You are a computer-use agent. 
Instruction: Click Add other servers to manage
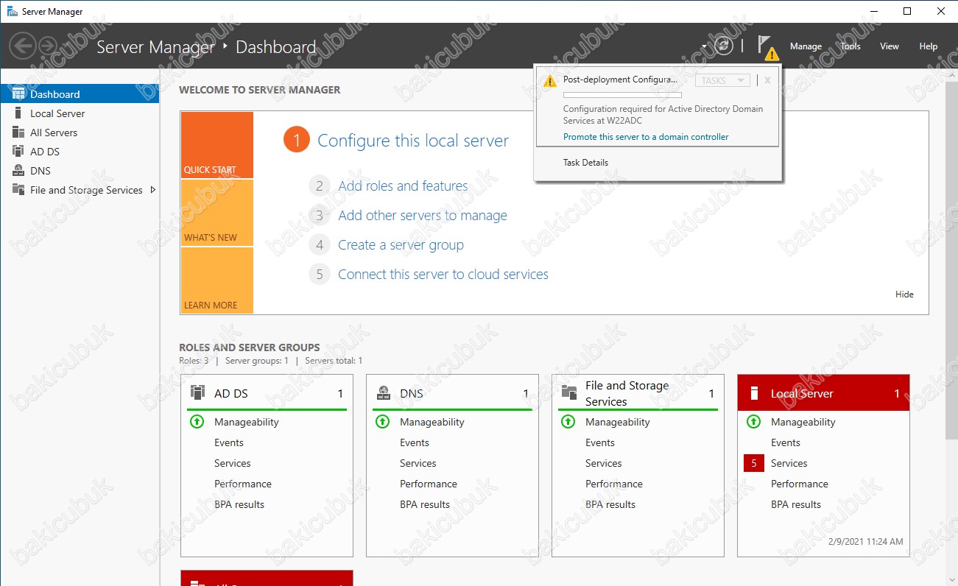coord(423,216)
